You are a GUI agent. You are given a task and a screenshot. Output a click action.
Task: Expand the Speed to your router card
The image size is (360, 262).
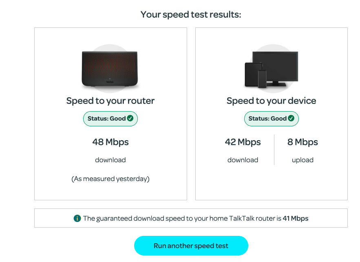point(110,113)
